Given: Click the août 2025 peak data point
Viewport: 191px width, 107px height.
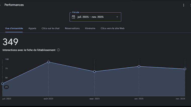Looking at the screenshot, I should [x=49, y=62].
